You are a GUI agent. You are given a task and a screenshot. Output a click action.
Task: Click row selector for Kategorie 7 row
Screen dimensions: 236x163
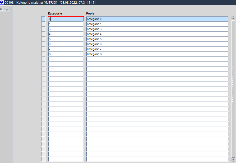tap(43, 49)
